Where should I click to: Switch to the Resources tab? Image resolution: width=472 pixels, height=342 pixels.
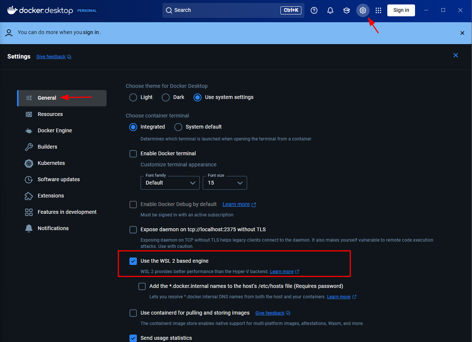(x=50, y=114)
